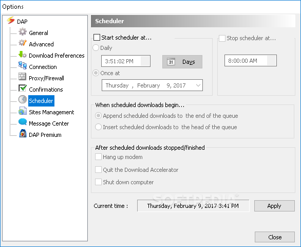
Task: Click the Thursday, February 9, 2017 date field
Action: tap(152, 85)
